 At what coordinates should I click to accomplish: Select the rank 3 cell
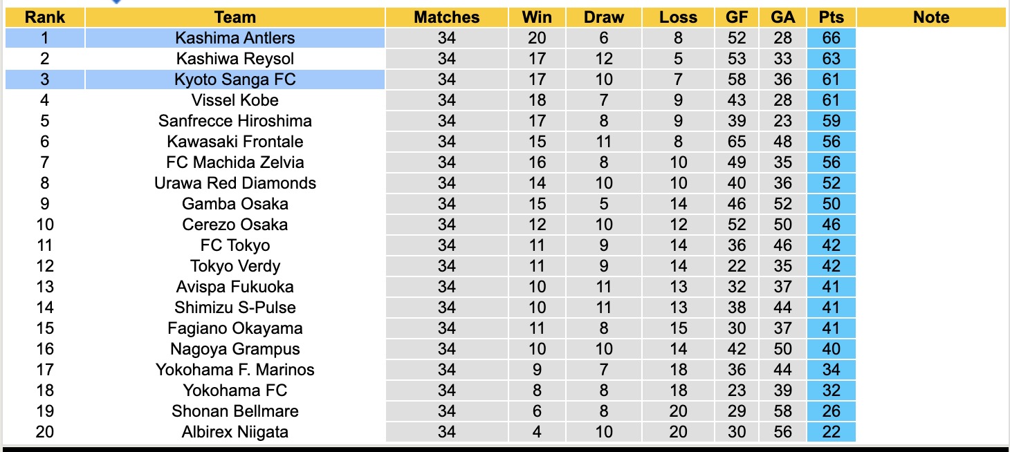point(45,79)
